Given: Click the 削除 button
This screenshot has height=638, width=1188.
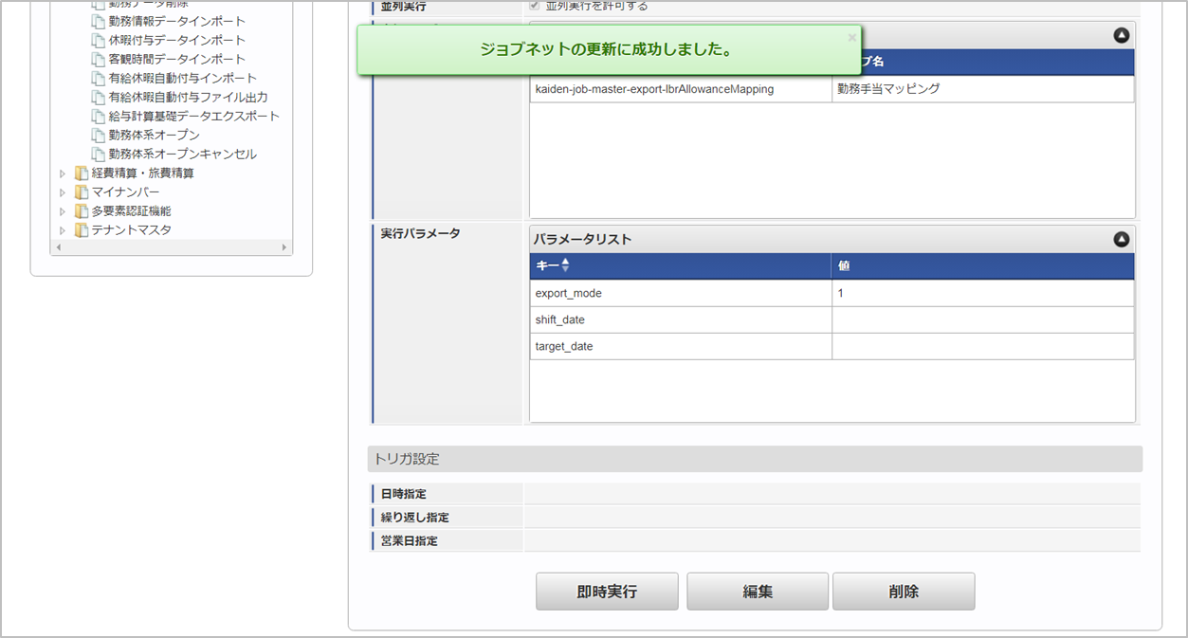Looking at the screenshot, I should click(x=904, y=592).
